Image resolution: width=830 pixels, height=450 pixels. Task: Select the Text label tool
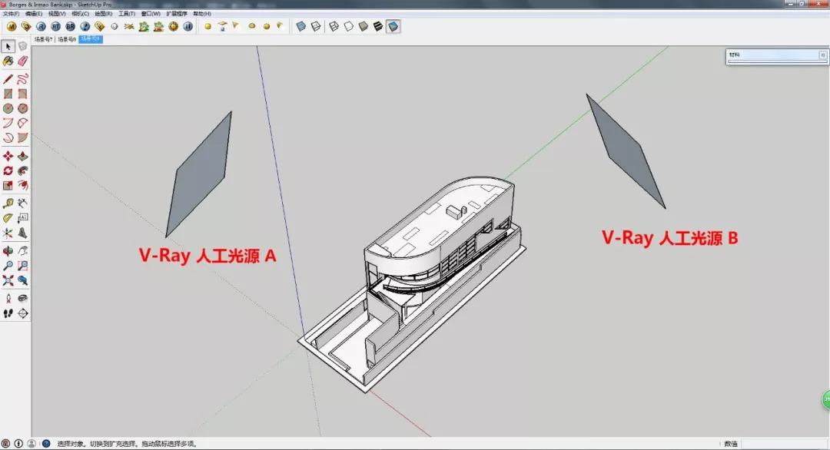coord(23,218)
